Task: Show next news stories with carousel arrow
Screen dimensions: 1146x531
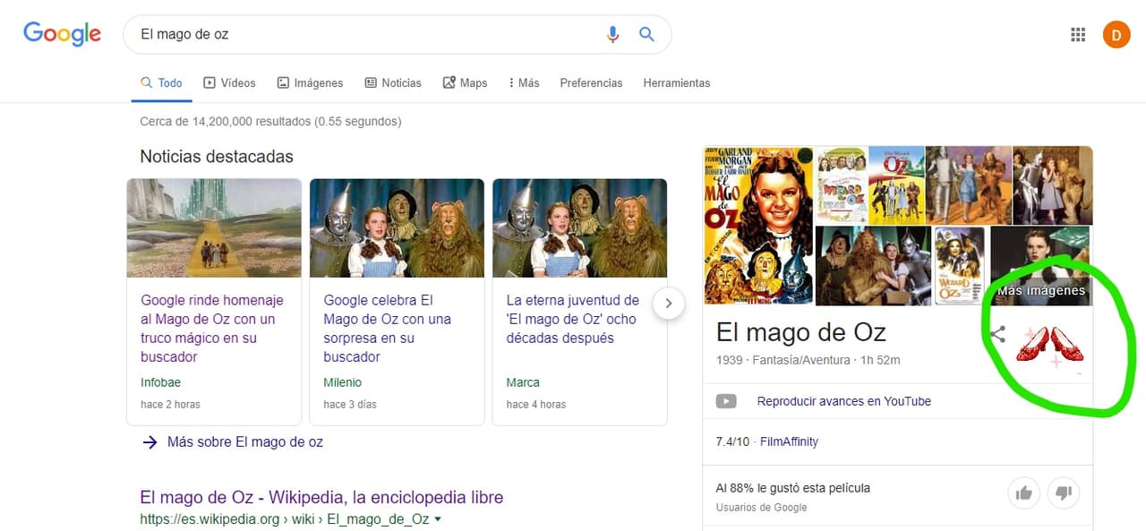Action: [669, 304]
